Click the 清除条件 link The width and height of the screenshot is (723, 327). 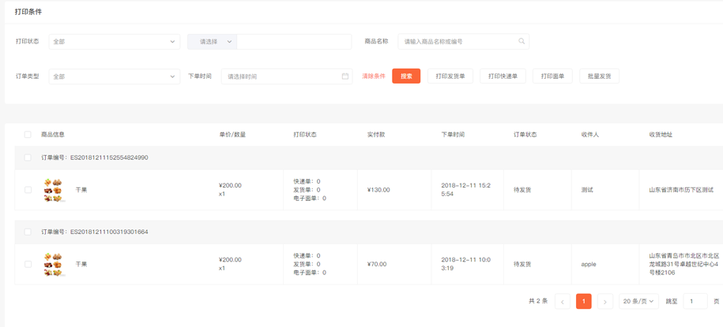coord(374,76)
